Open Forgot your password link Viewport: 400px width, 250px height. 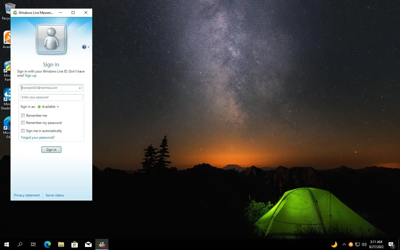click(38, 137)
